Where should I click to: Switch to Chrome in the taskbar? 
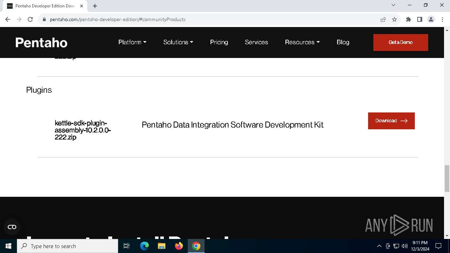point(196,246)
